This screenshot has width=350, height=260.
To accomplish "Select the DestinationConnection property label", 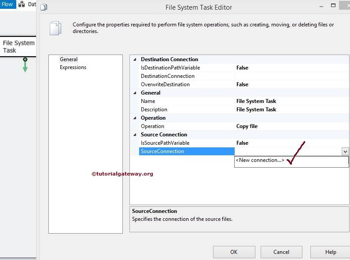I will pos(168,76).
